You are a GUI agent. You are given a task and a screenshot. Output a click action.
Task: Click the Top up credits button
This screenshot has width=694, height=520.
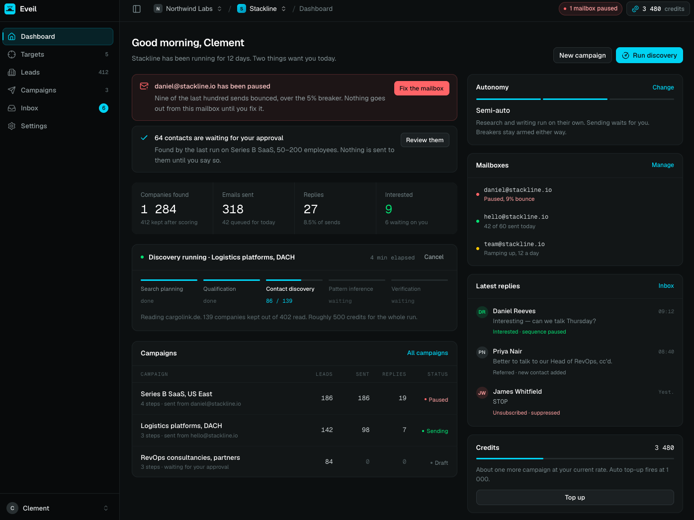click(575, 497)
